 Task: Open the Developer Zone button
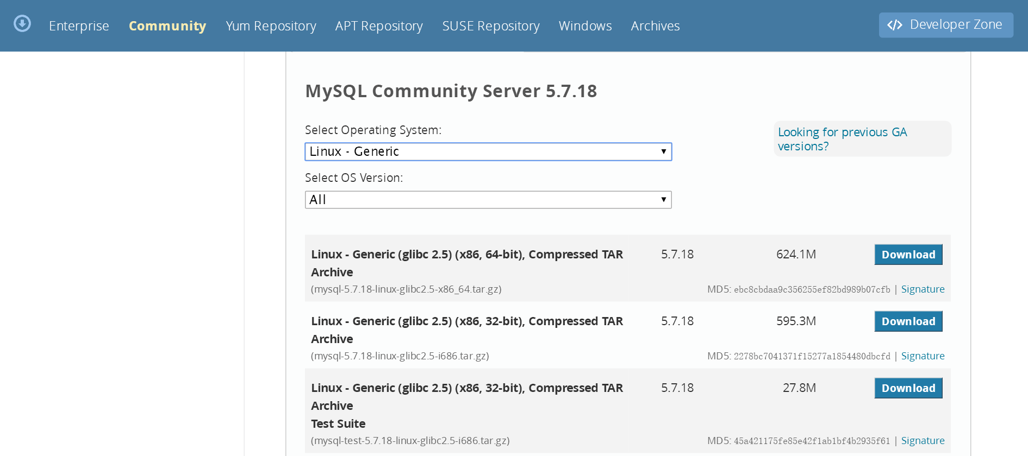[x=946, y=25]
